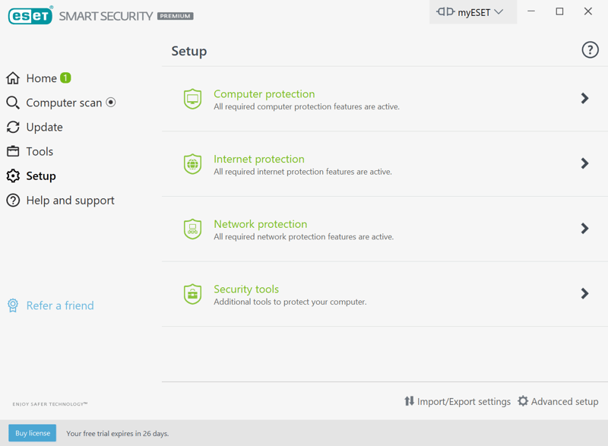Click 'Your free trial expires in 26 days.'

point(118,434)
